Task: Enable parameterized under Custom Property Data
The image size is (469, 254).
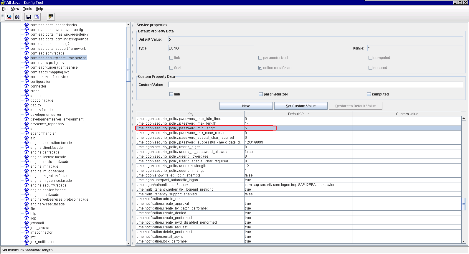Action: pos(261,94)
